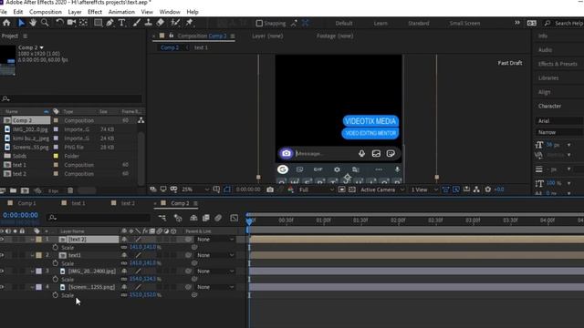Hide the Screen...1255.png layer eye
This screenshot has width=584, height=328.
click(x=2, y=287)
